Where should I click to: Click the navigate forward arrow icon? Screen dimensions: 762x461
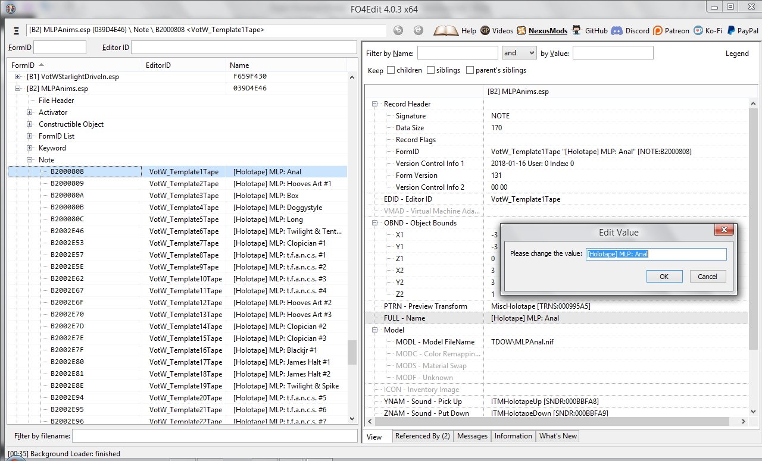(x=419, y=30)
